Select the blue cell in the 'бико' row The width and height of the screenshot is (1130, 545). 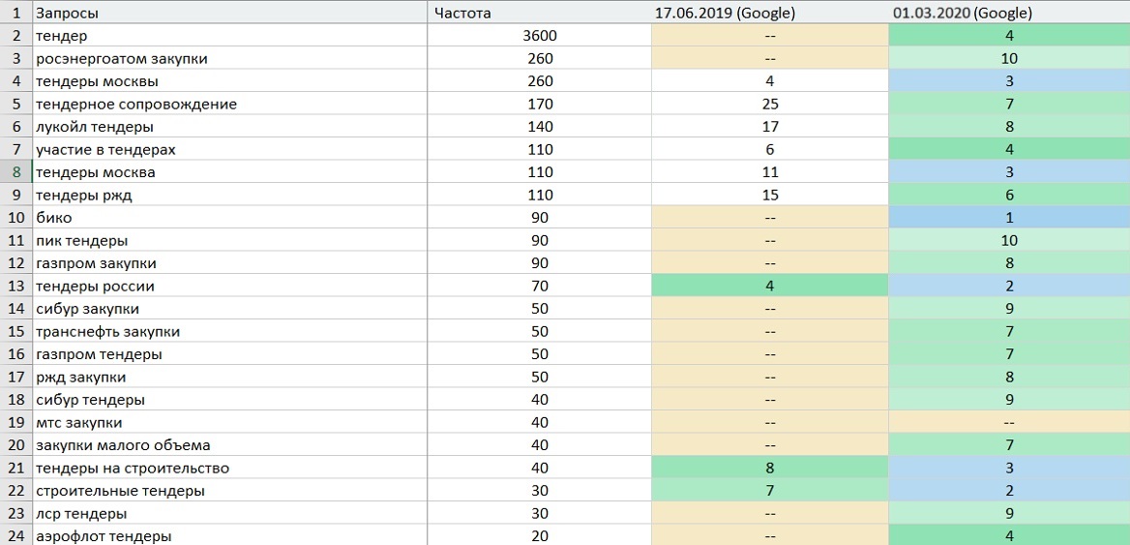pyautogui.click(x=1009, y=217)
